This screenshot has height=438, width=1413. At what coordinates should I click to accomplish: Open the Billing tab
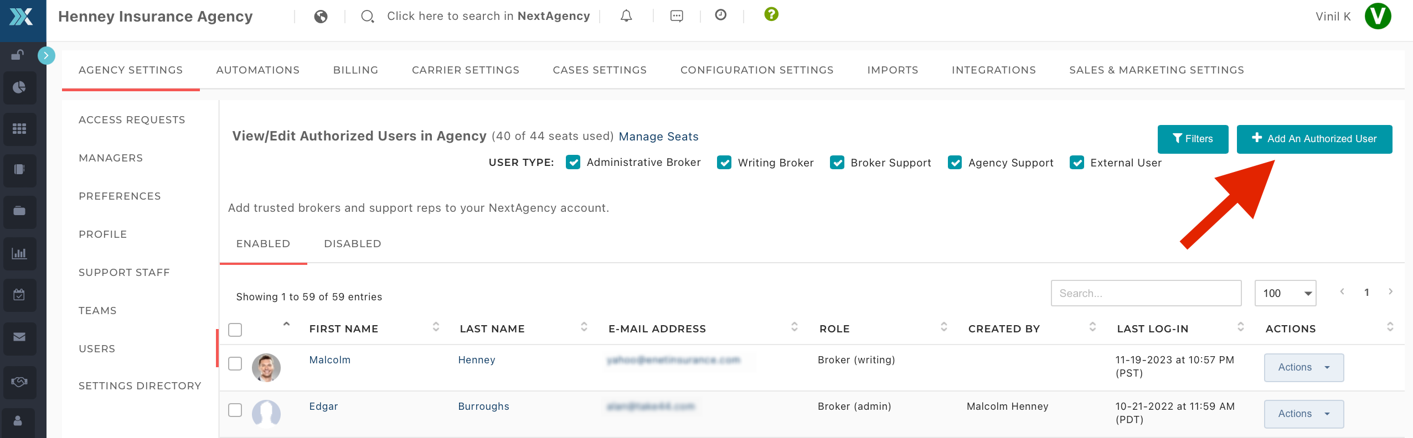pyautogui.click(x=356, y=70)
